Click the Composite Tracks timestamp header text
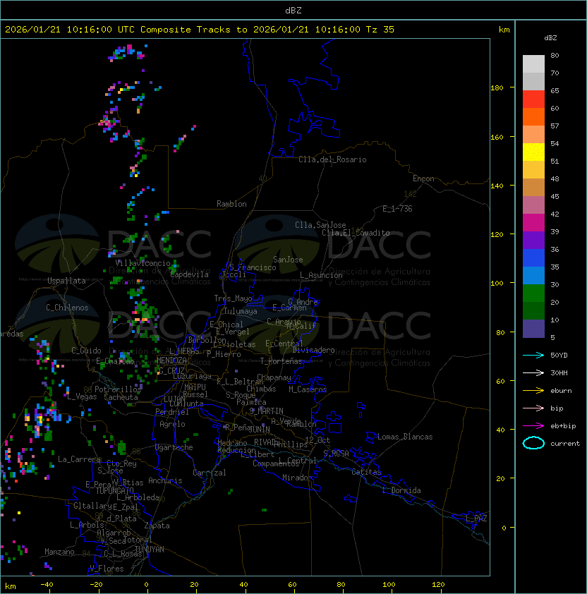The height and width of the screenshot is (594, 587). tap(200, 30)
